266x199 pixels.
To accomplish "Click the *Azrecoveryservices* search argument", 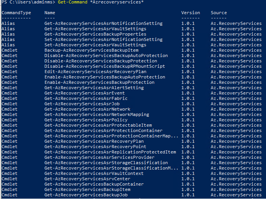I will [x=117, y=2].
